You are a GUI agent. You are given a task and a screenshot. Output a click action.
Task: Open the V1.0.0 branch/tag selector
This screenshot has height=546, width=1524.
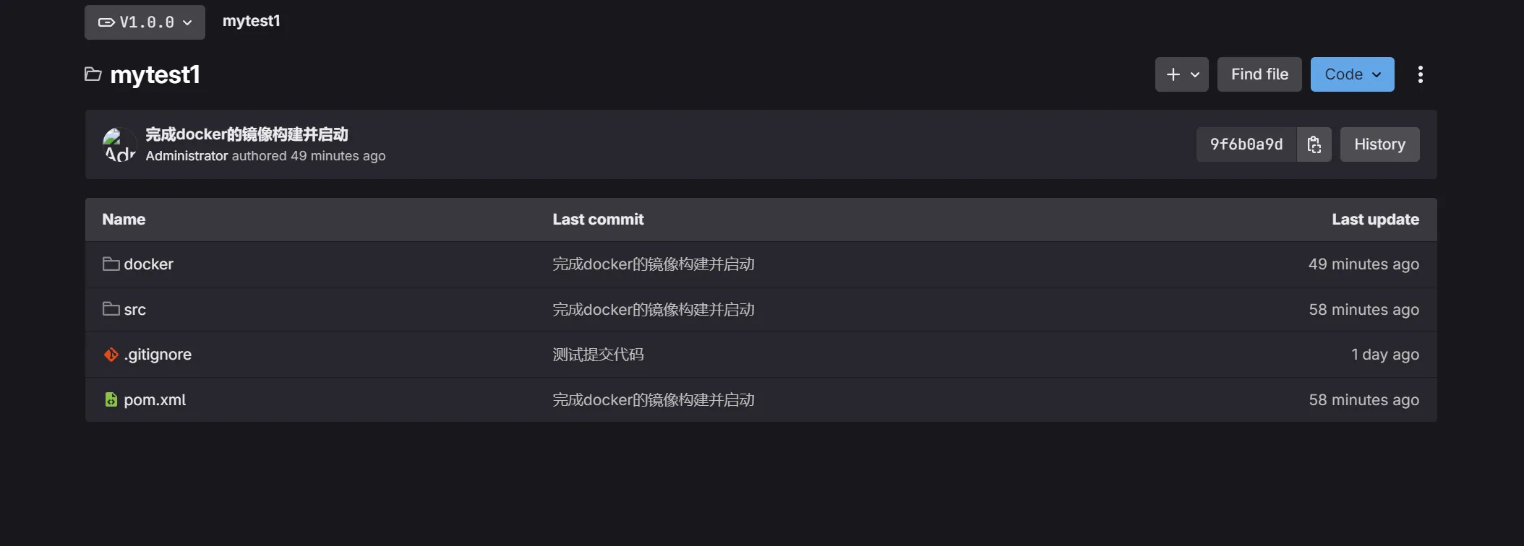(145, 22)
